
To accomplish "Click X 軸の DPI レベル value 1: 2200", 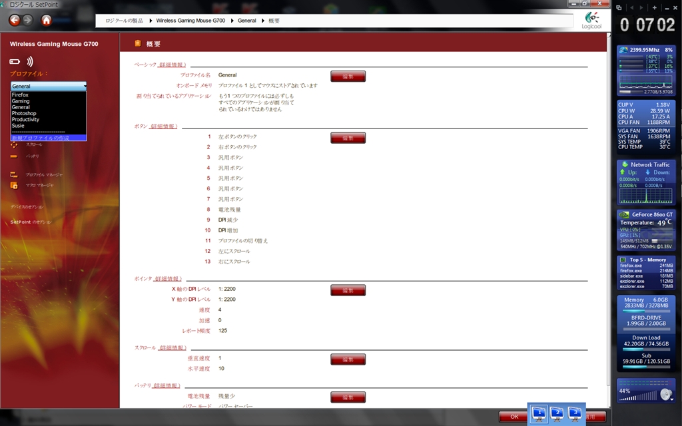I will click(226, 289).
